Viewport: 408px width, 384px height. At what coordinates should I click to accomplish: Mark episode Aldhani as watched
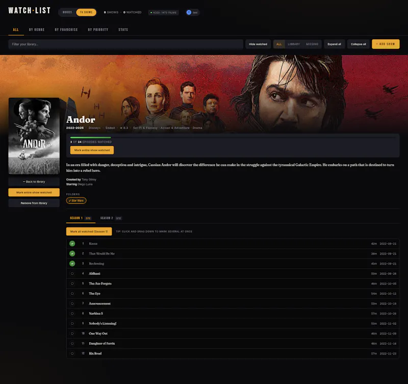[x=72, y=273]
